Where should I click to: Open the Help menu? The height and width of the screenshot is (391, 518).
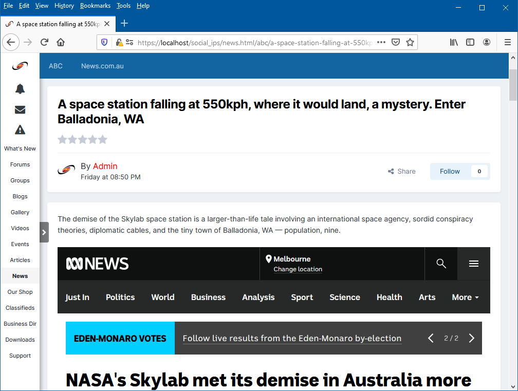pyautogui.click(x=143, y=6)
